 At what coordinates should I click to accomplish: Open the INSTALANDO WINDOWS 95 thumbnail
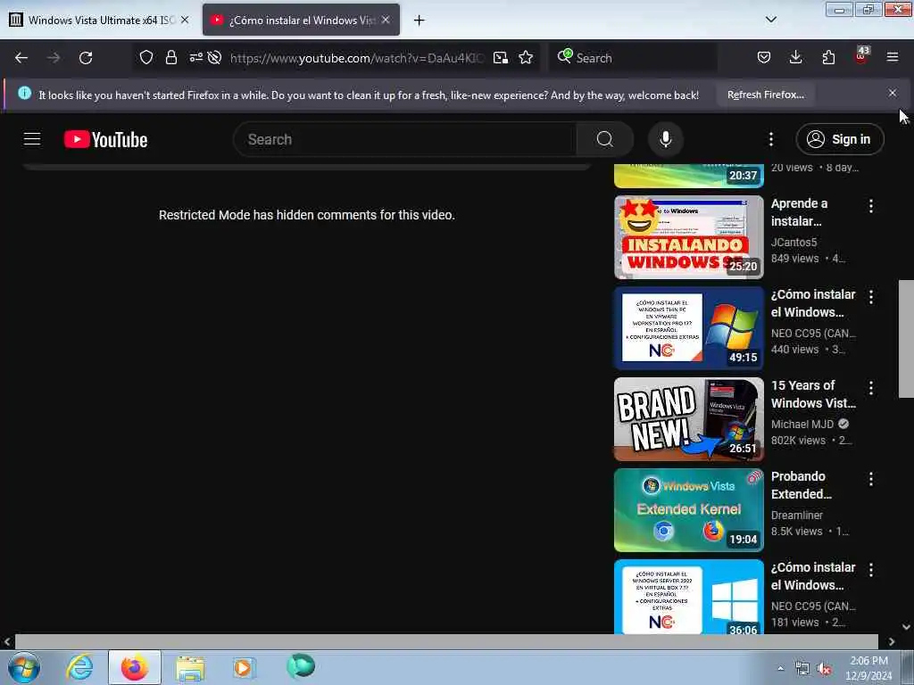point(689,237)
